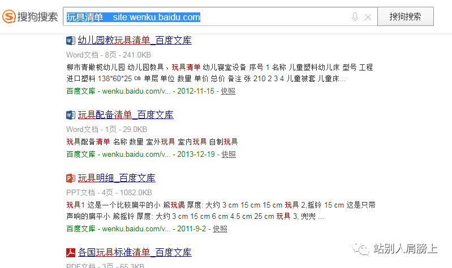Click the 'Word文档 - 1页 - 29.0KB' text
The height and width of the screenshot is (268, 452).
pyautogui.click(x=107, y=129)
